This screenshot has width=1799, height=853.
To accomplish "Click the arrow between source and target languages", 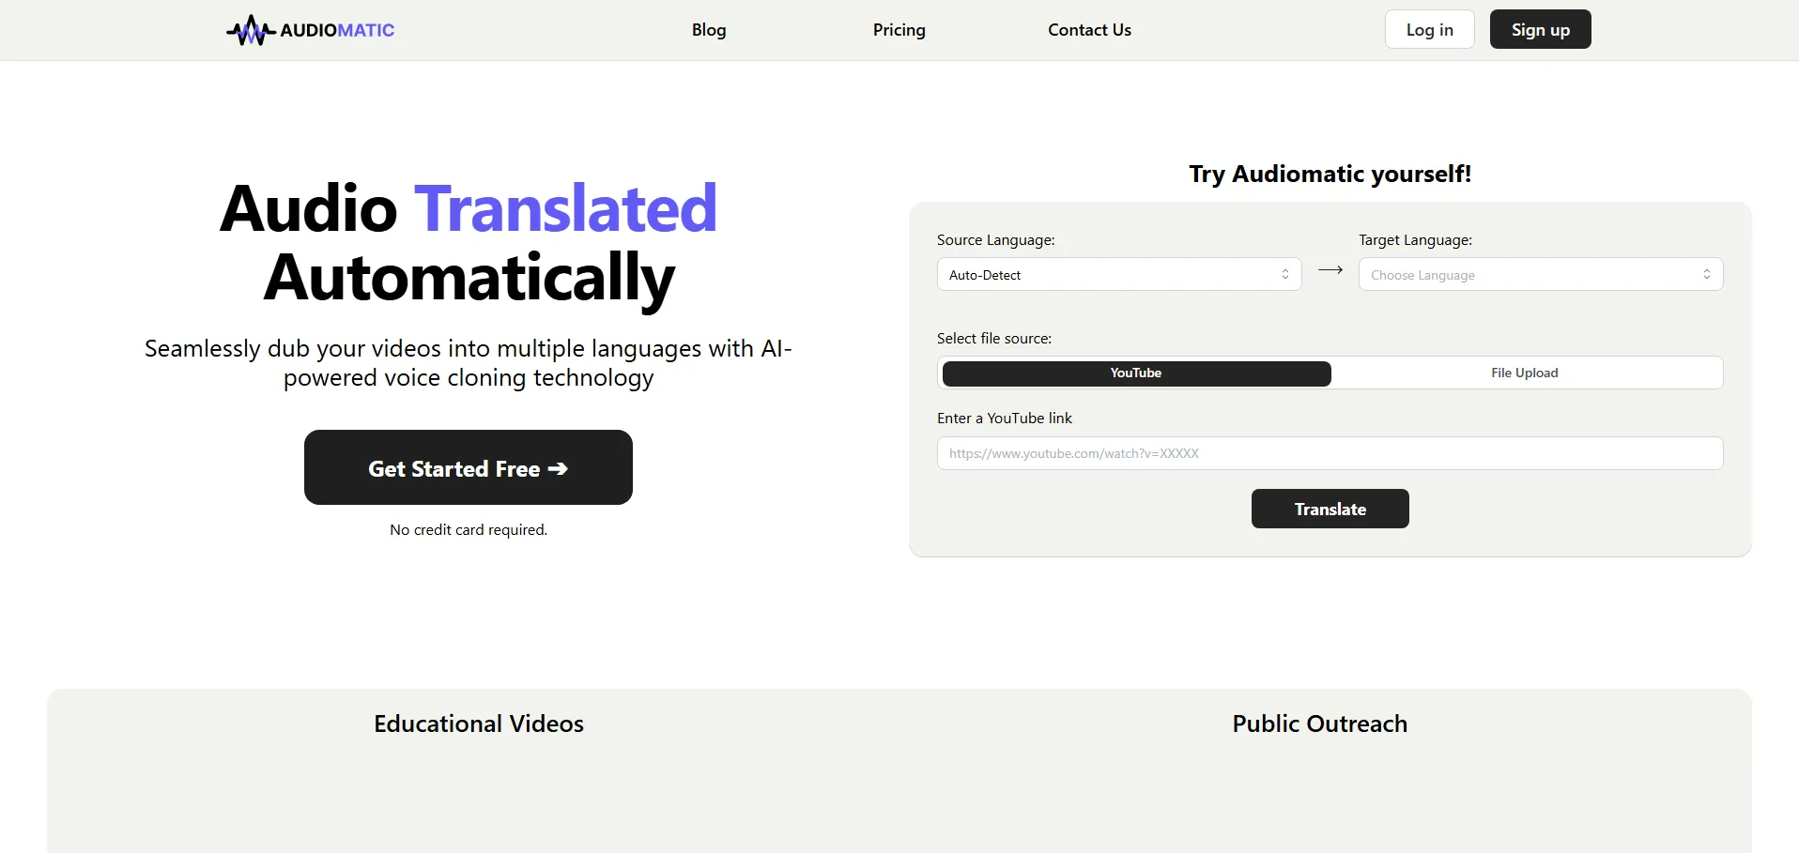I will (1330, 270).
